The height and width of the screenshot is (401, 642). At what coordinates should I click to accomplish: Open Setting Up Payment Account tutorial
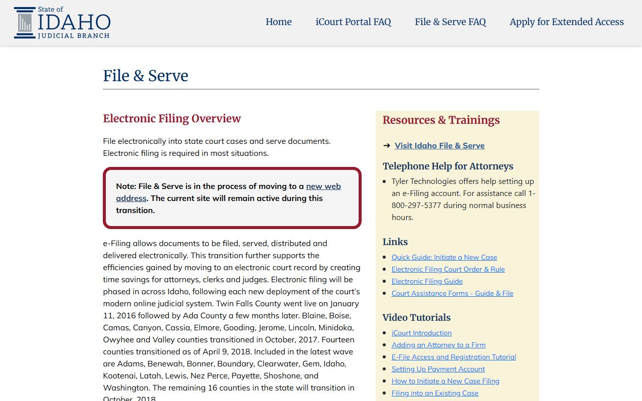pyautogui.click(x=438, y=369)
